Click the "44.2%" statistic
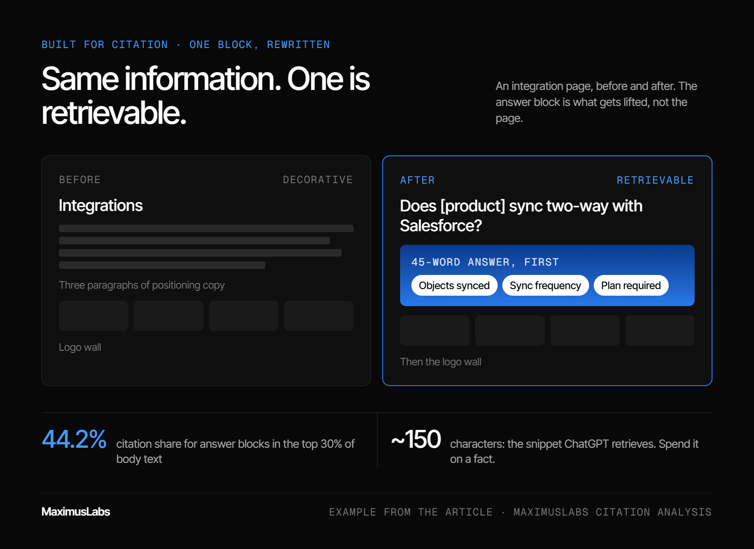754x549 pixels. pyautogui.click(x=74, y=439)
